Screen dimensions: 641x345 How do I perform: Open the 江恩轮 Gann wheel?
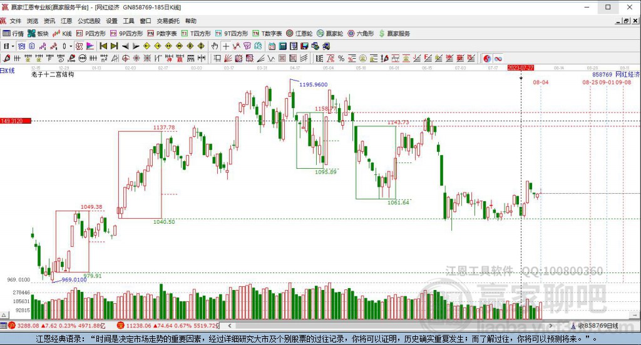pyautogui.click(x=299, y=34)
